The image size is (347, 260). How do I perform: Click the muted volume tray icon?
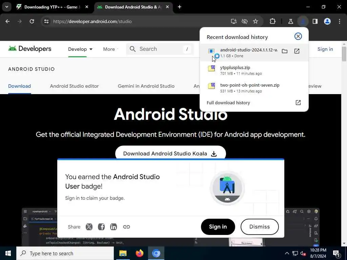click(303, 253)
